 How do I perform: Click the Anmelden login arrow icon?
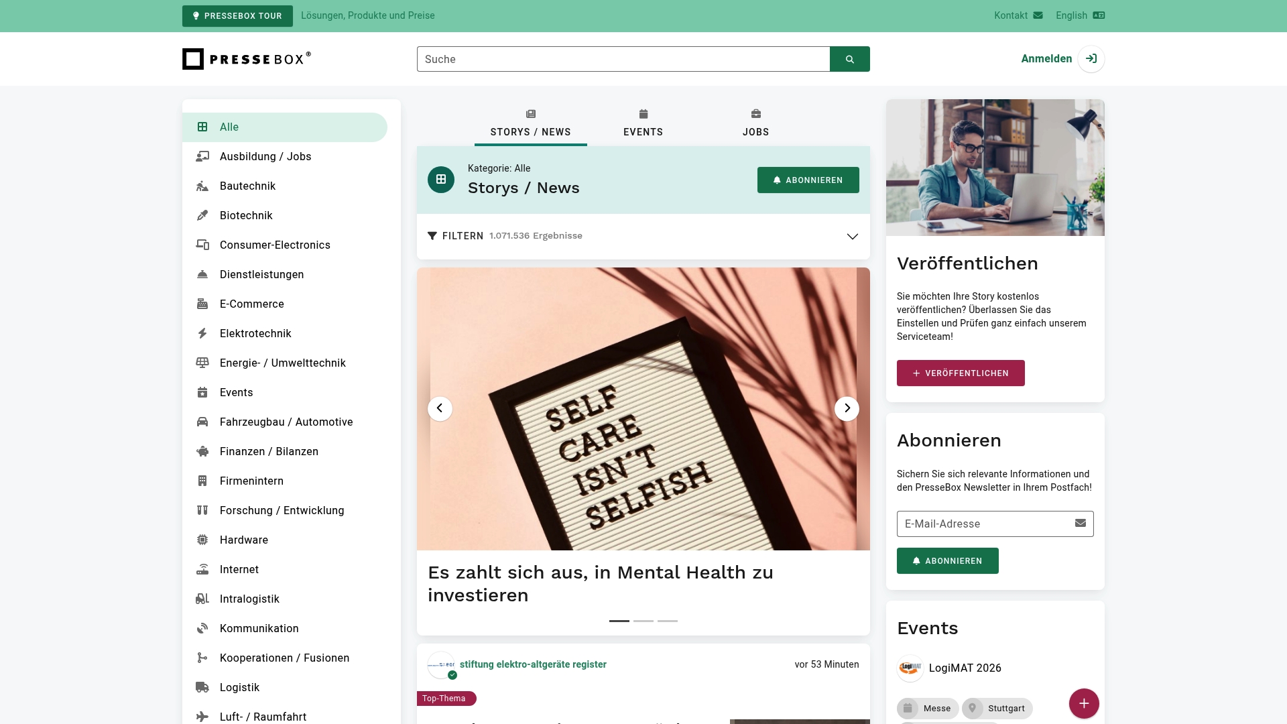[x=1091, y=59]
